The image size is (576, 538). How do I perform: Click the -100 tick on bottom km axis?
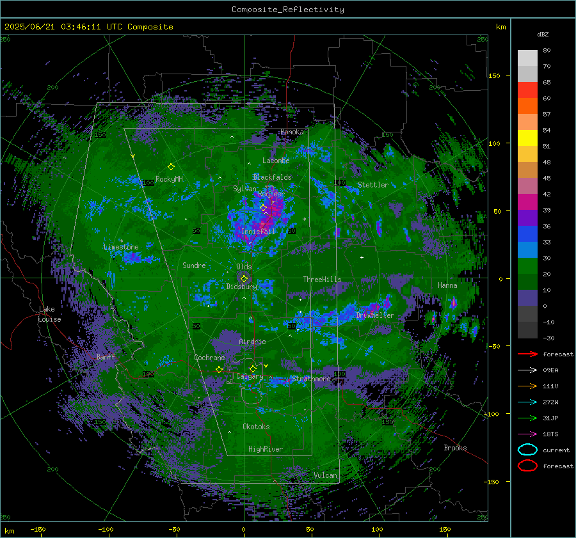106,529
